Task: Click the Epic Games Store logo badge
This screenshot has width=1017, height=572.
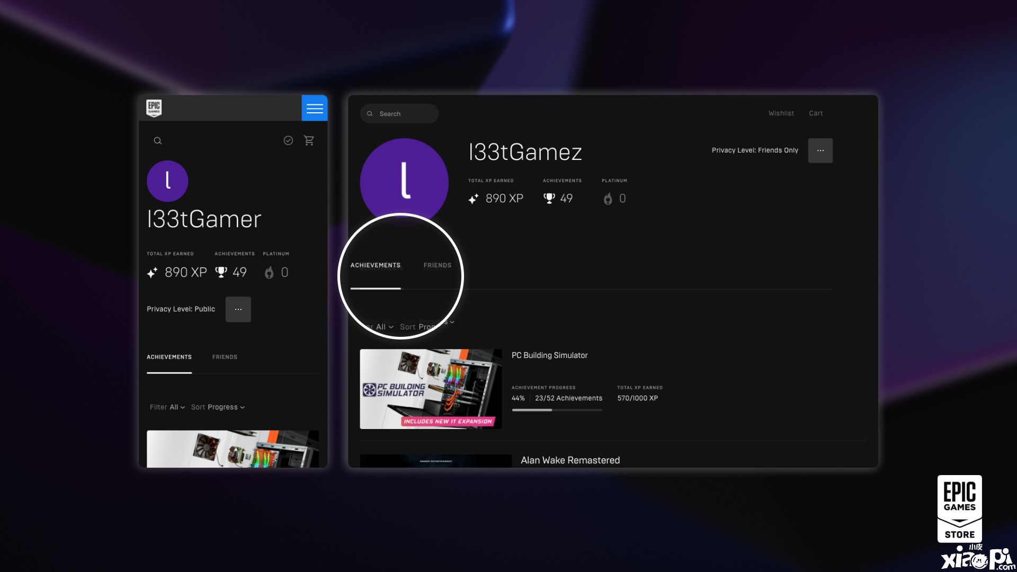Action: [960, 509]
